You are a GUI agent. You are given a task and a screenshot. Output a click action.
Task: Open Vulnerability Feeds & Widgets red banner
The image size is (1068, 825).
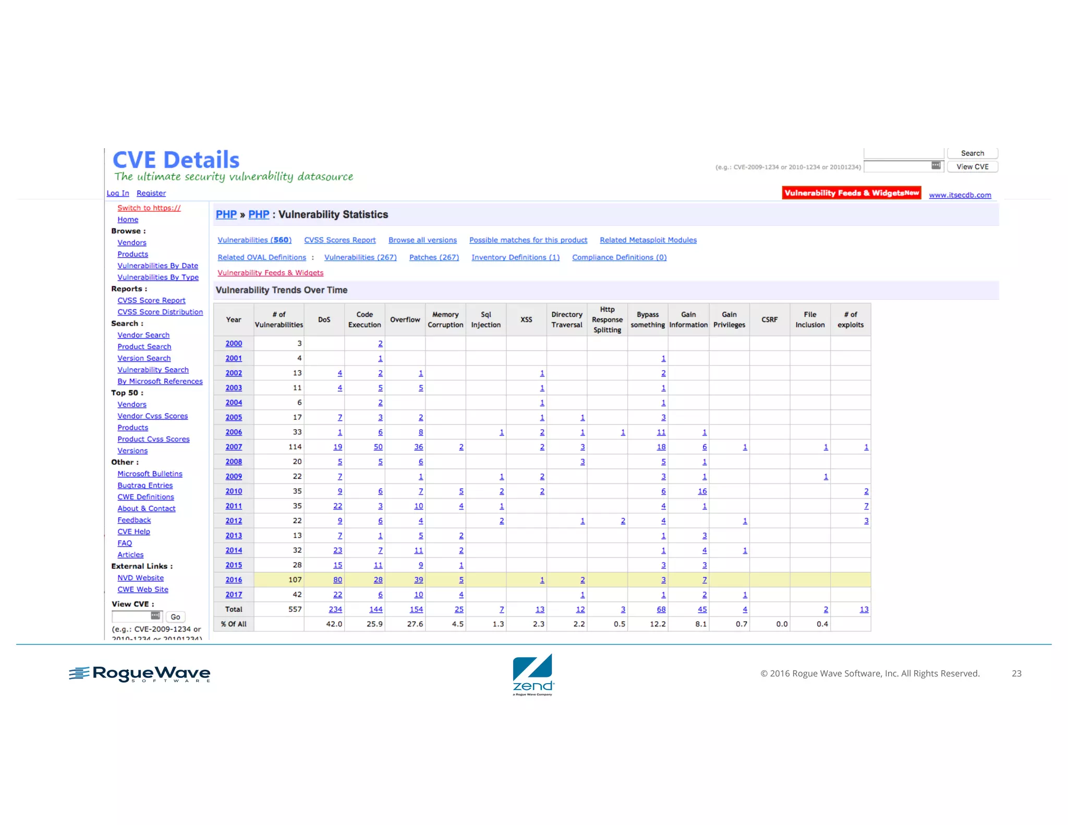(852, 193)
